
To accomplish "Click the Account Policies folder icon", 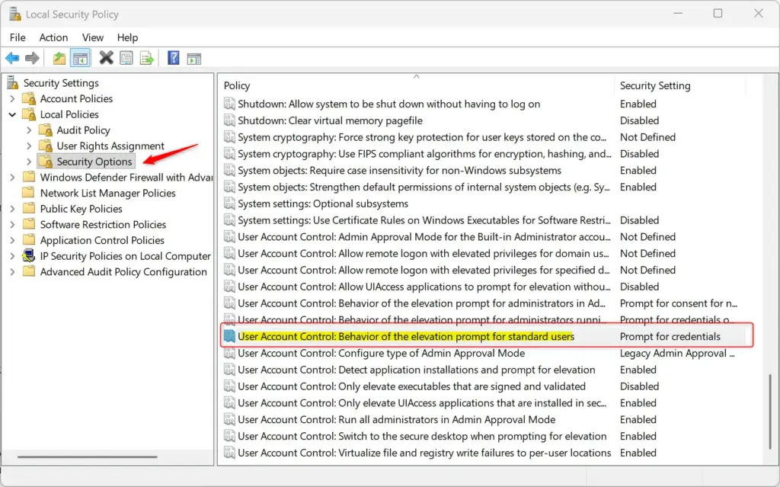I will pos(30,98).
